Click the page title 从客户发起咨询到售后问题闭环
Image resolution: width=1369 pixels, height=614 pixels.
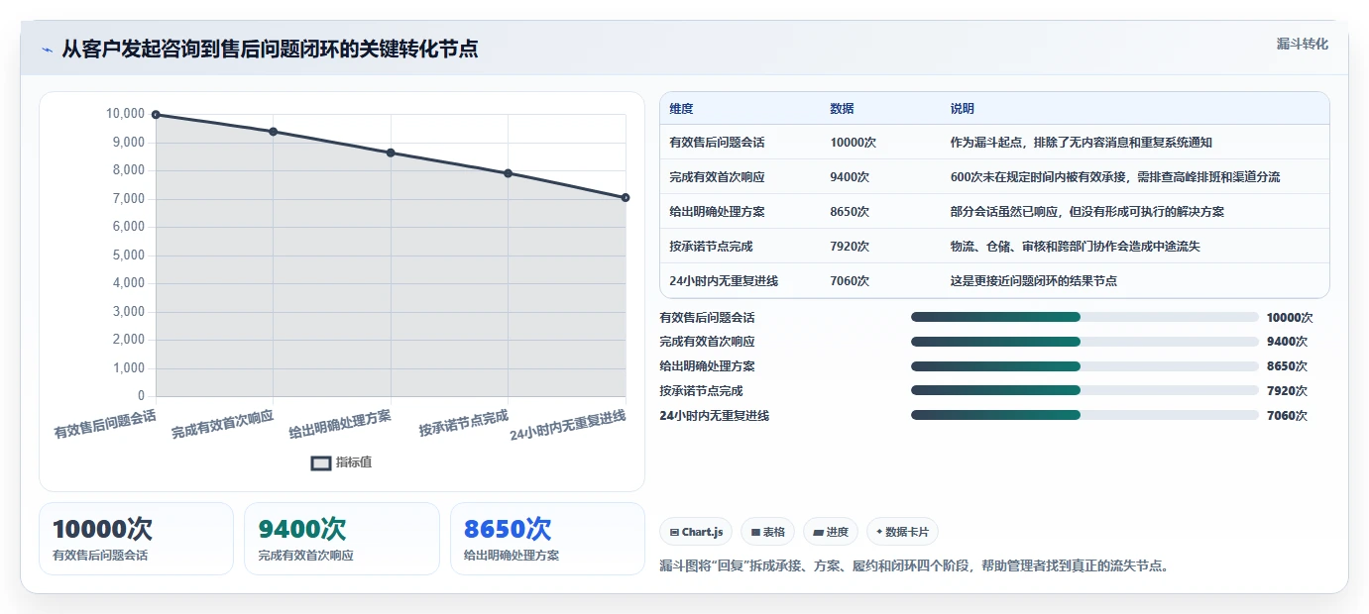(270, 49)
